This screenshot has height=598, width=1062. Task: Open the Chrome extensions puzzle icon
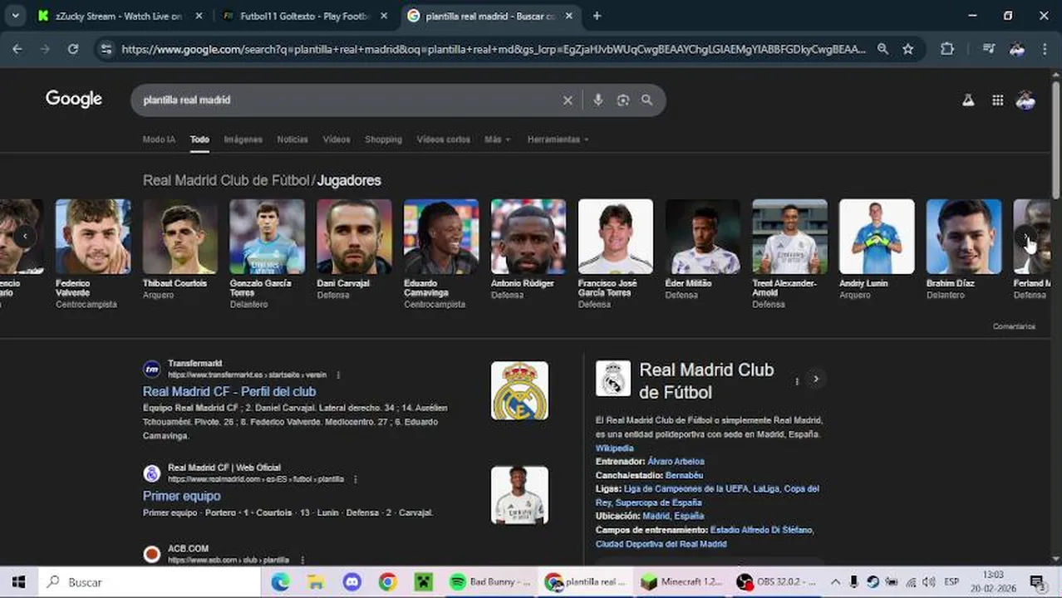pyautogui.click(x=946, y=49)
